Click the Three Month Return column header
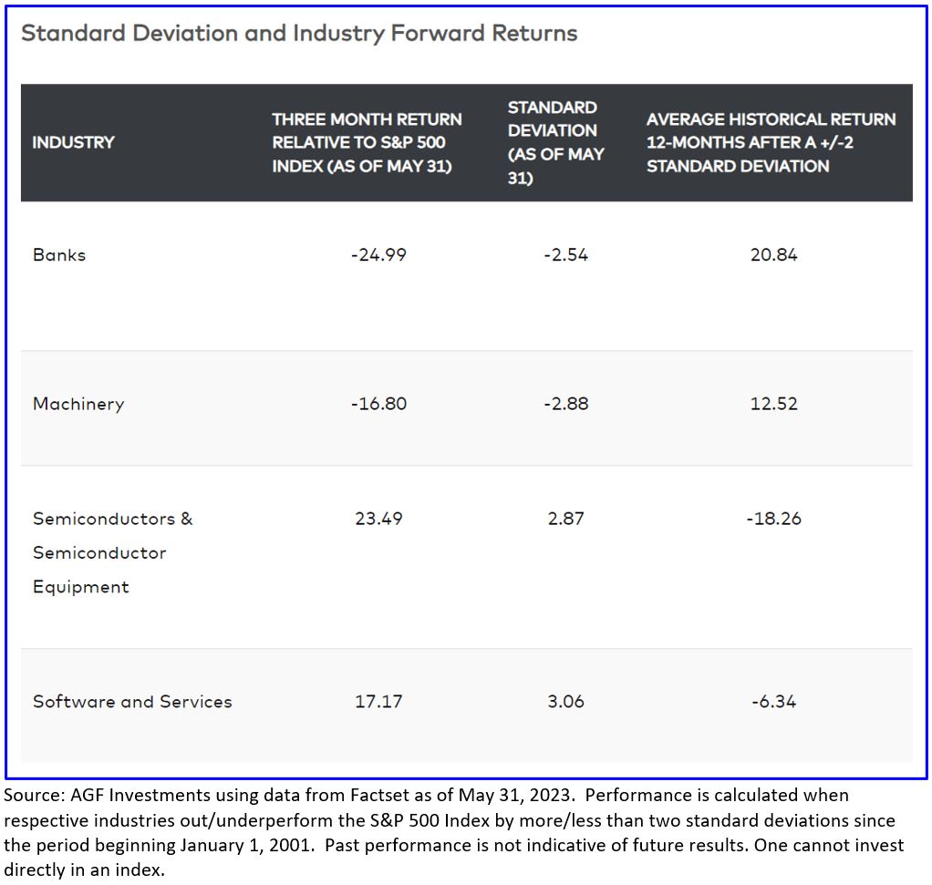 (367, 142)
